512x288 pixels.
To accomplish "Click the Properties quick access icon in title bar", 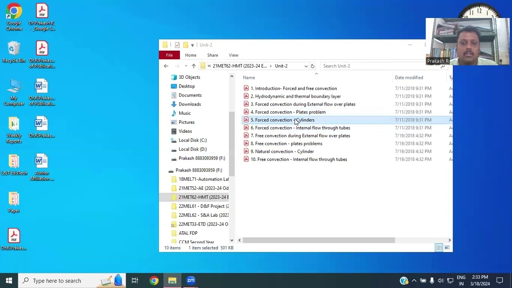I will point(177,45).
